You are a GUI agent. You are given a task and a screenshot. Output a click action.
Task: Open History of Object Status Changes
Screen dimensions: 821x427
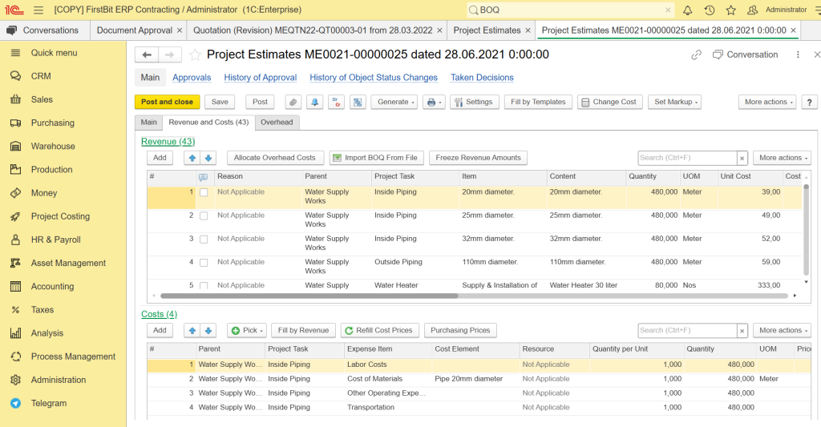coord(374,78)
